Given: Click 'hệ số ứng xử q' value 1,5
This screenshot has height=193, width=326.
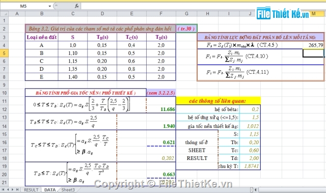Looking at the screenshot, I should coord(250,118).
